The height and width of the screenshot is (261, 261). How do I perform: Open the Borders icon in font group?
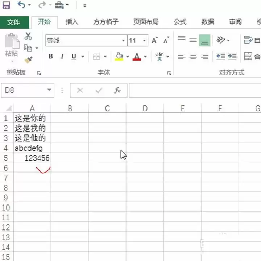click(x=96, y=57)
